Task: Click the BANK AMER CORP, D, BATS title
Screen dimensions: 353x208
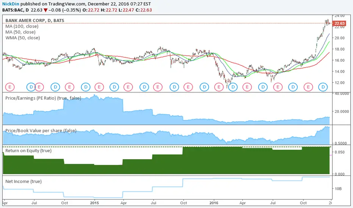Action: (35, 20)
